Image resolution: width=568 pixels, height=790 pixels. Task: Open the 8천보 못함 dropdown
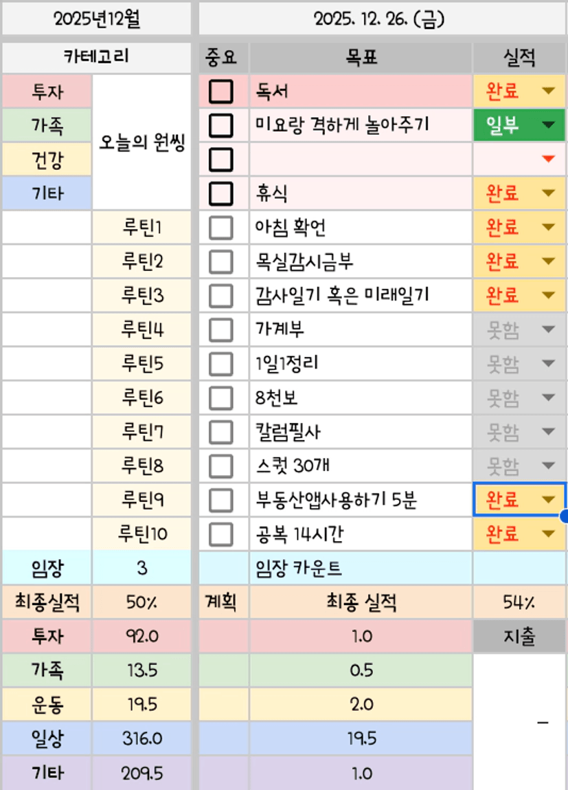point(547,398)
